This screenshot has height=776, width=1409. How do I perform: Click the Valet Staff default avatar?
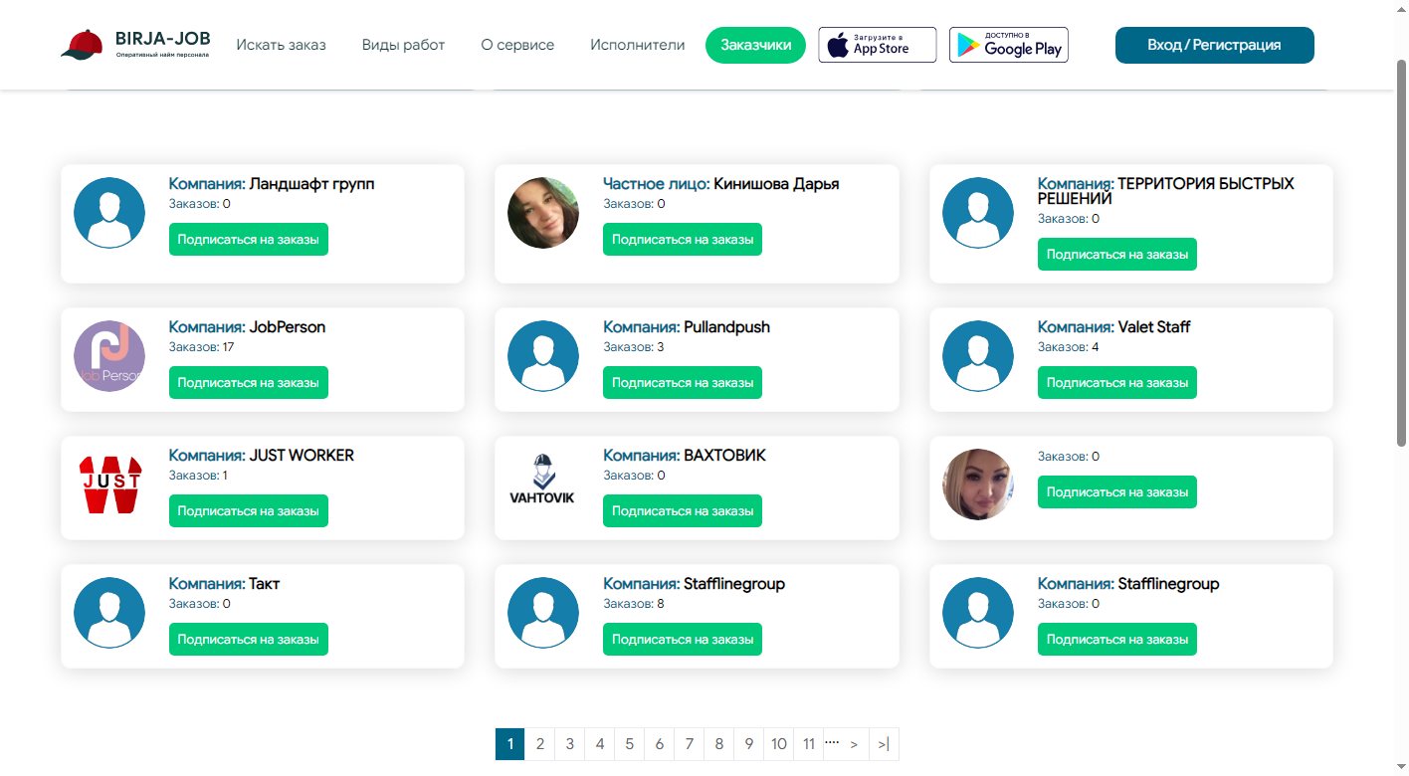(978, 356)
